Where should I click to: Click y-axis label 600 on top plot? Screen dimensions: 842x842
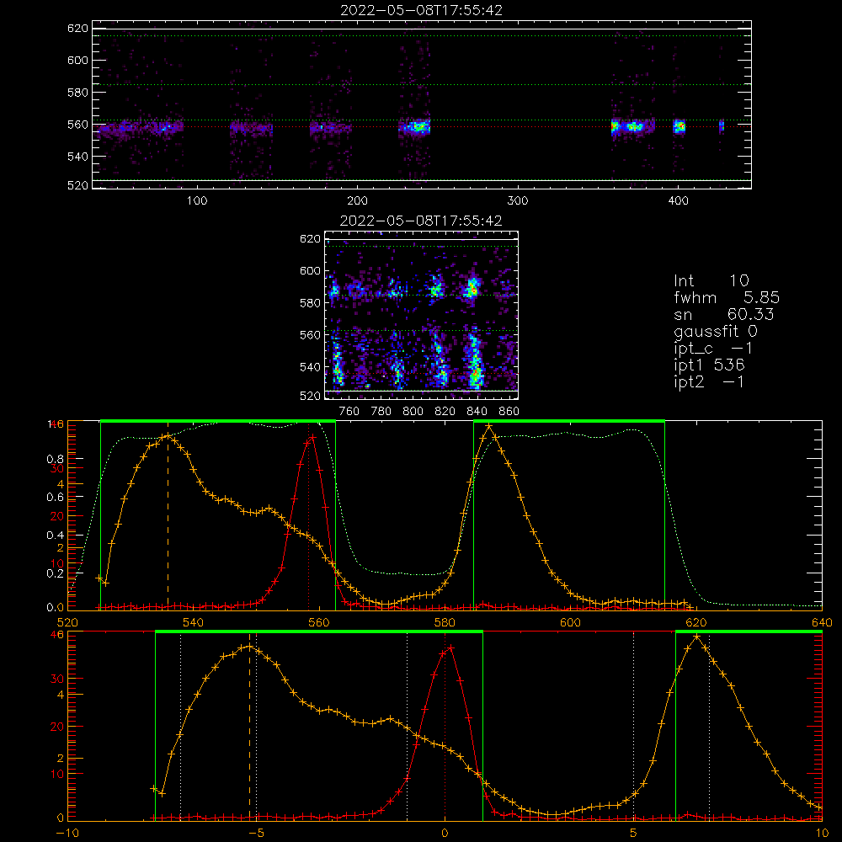[77, 60]
